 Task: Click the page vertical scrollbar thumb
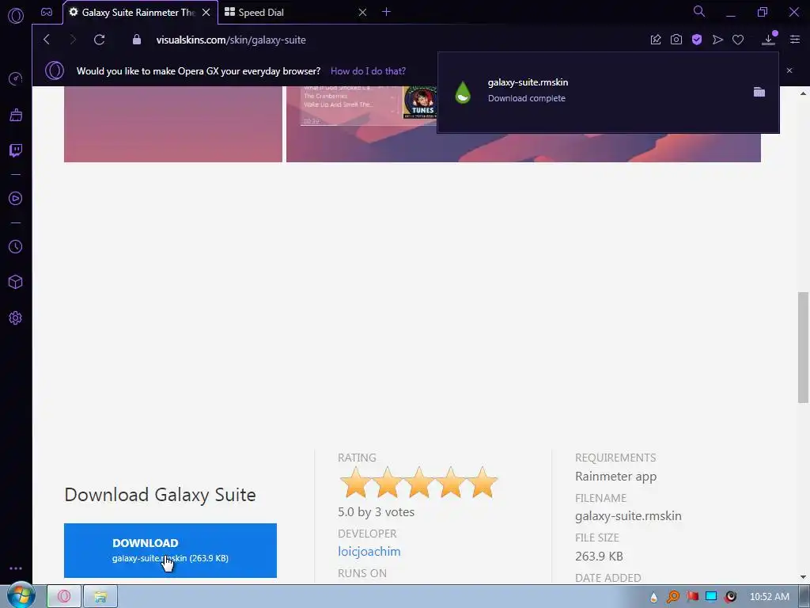(803, 347)
